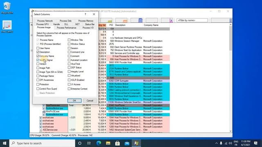Open the Process Performance tab

(66, 28)
